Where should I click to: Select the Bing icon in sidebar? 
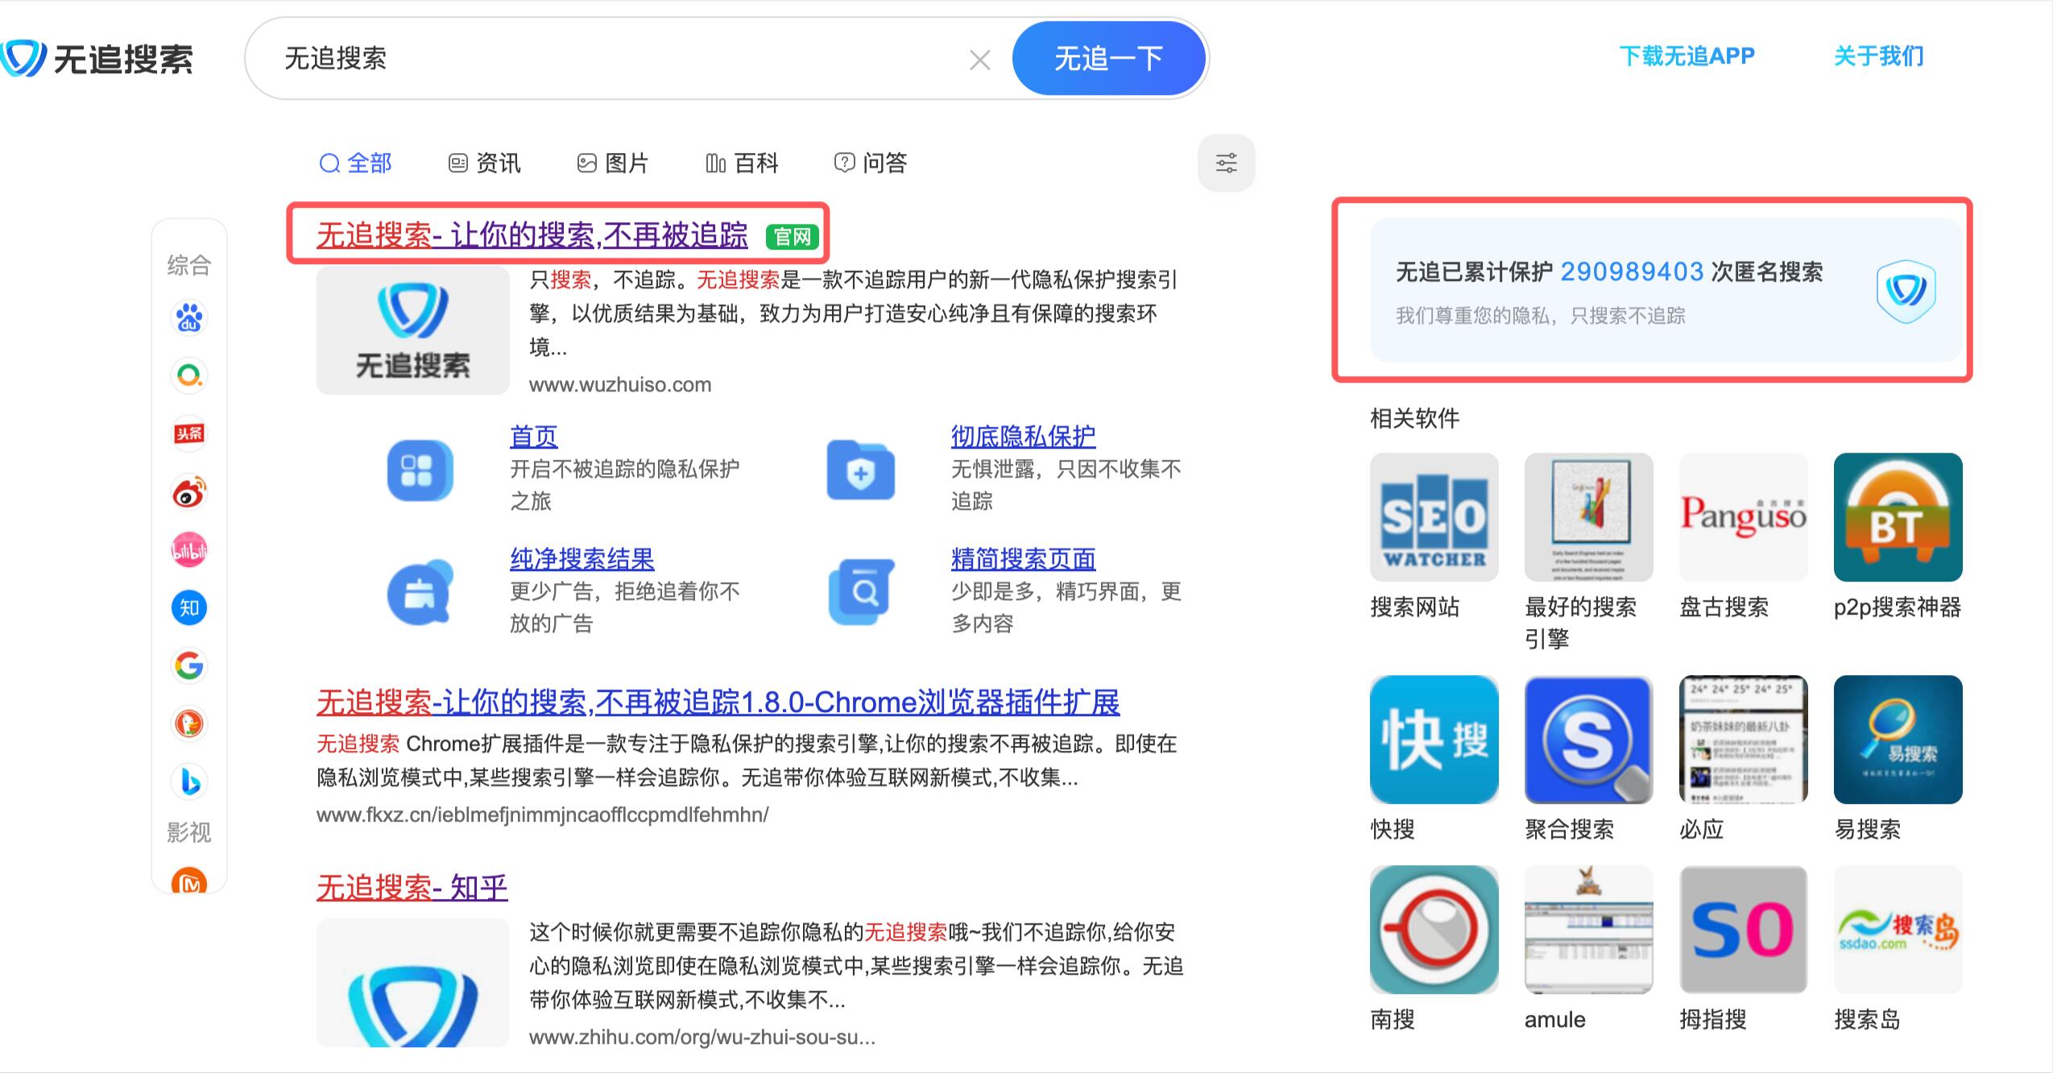(x=189, y=782)
